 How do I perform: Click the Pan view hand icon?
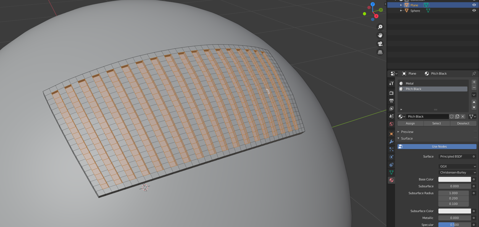click(x=380, y=35)
